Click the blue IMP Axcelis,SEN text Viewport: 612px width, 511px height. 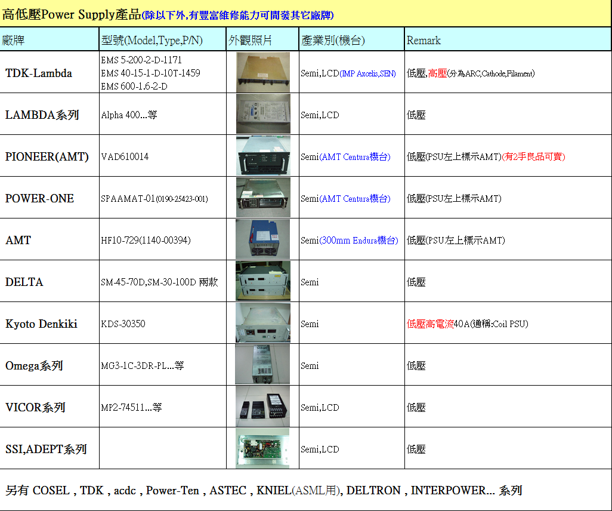coord(367,73)
